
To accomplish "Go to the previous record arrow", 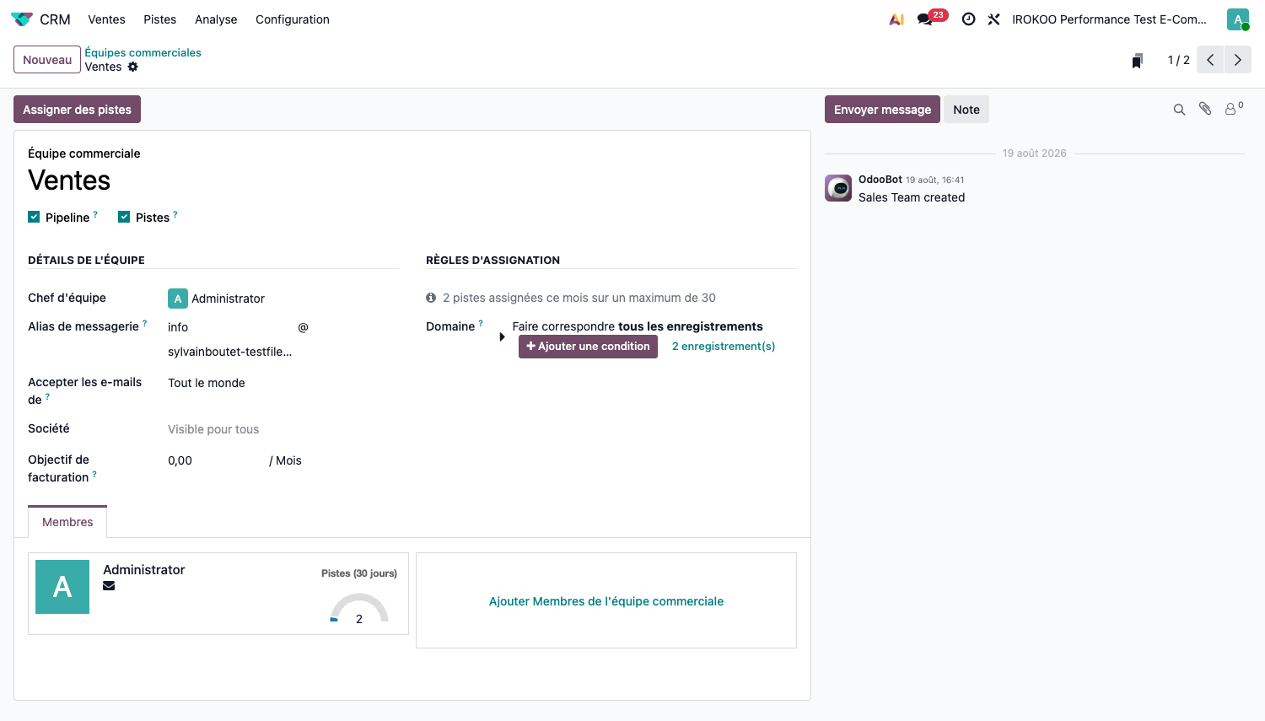I will pyautogui.click(x=1210, y=60).
